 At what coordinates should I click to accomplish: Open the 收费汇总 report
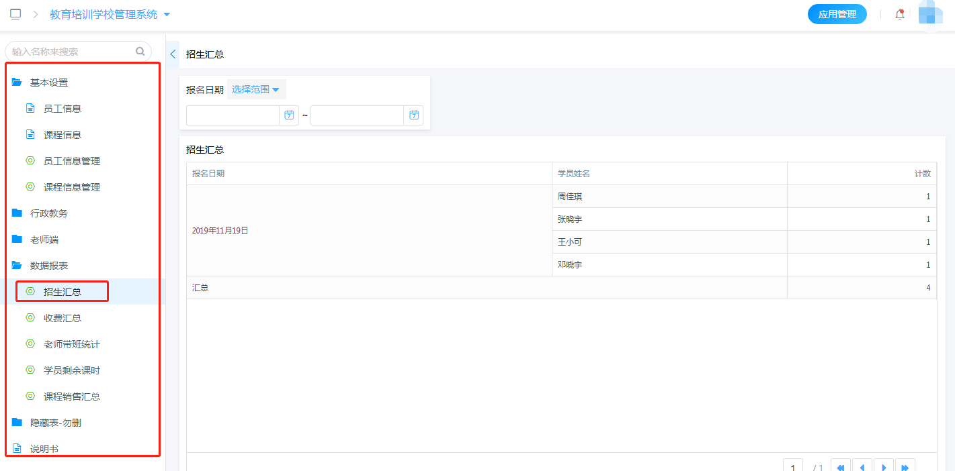63,318
